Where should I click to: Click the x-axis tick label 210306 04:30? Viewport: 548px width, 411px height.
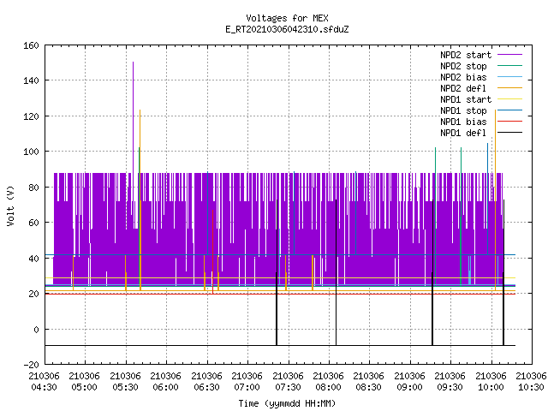click(44, 382)
